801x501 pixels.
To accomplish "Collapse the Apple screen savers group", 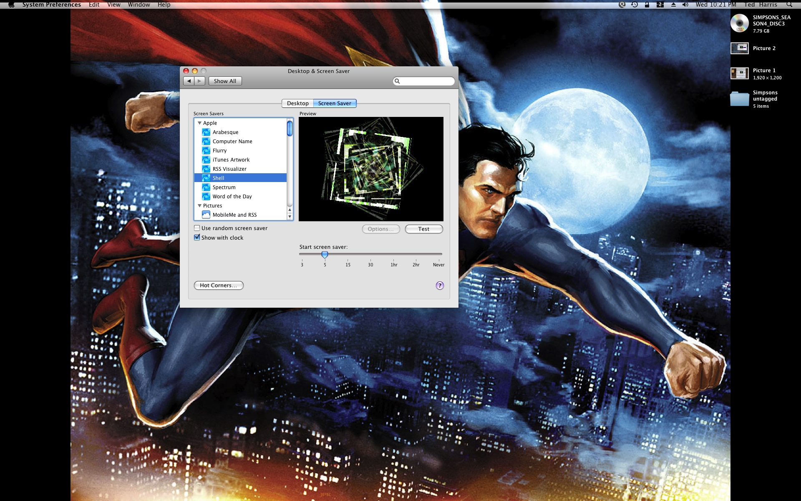I will click(x=199, y=123).
